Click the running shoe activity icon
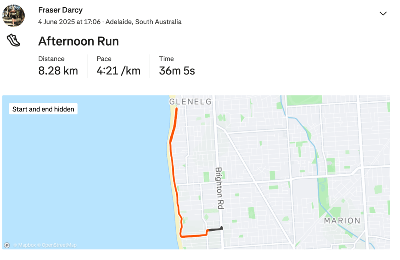 (x=13, y=41)
